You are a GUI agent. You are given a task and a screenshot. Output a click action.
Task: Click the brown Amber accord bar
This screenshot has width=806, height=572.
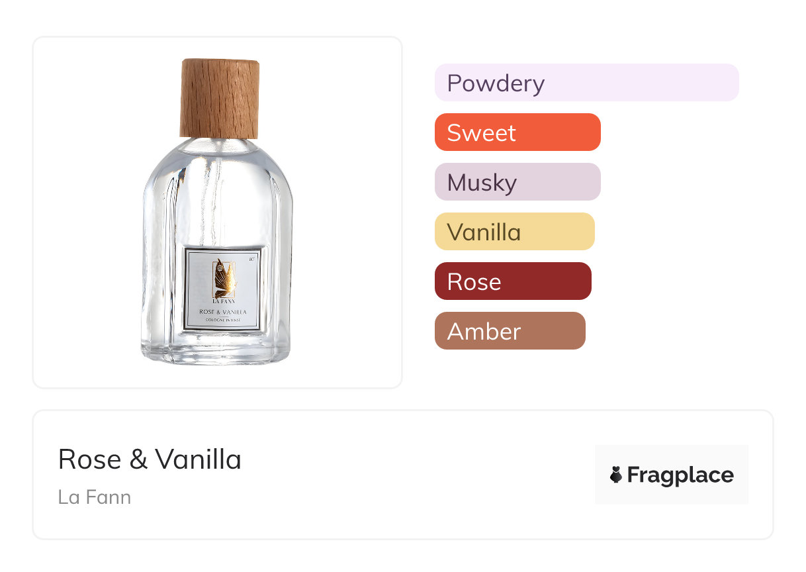[510, 331]
